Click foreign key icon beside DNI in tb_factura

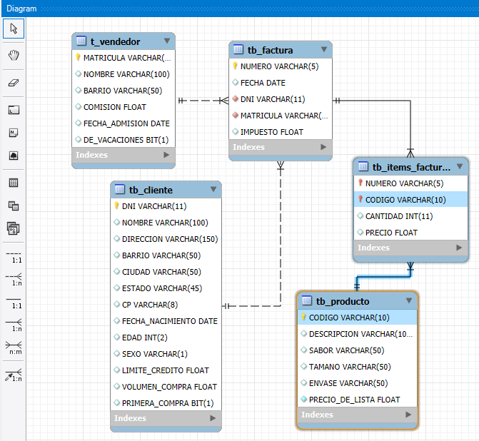point(236,98)
